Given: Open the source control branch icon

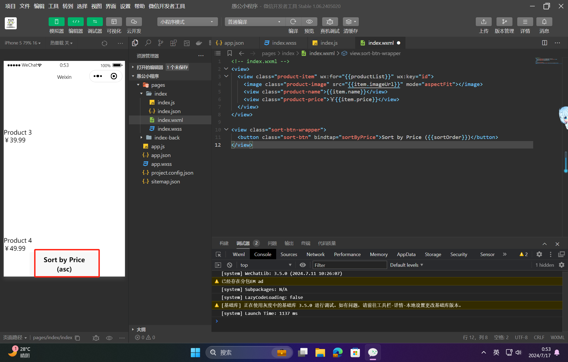Looking at the screenshot, I should tap(161, 43).
